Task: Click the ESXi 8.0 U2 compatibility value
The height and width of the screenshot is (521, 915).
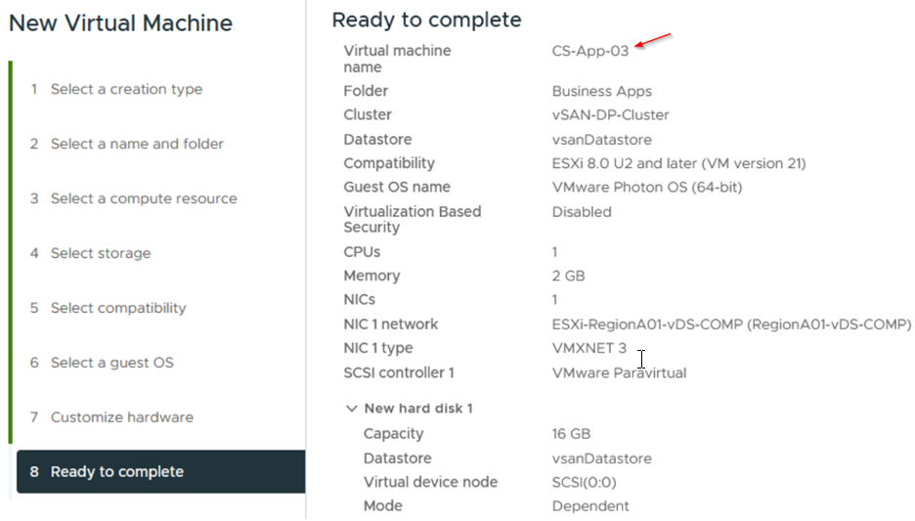Action: (678, 163)
